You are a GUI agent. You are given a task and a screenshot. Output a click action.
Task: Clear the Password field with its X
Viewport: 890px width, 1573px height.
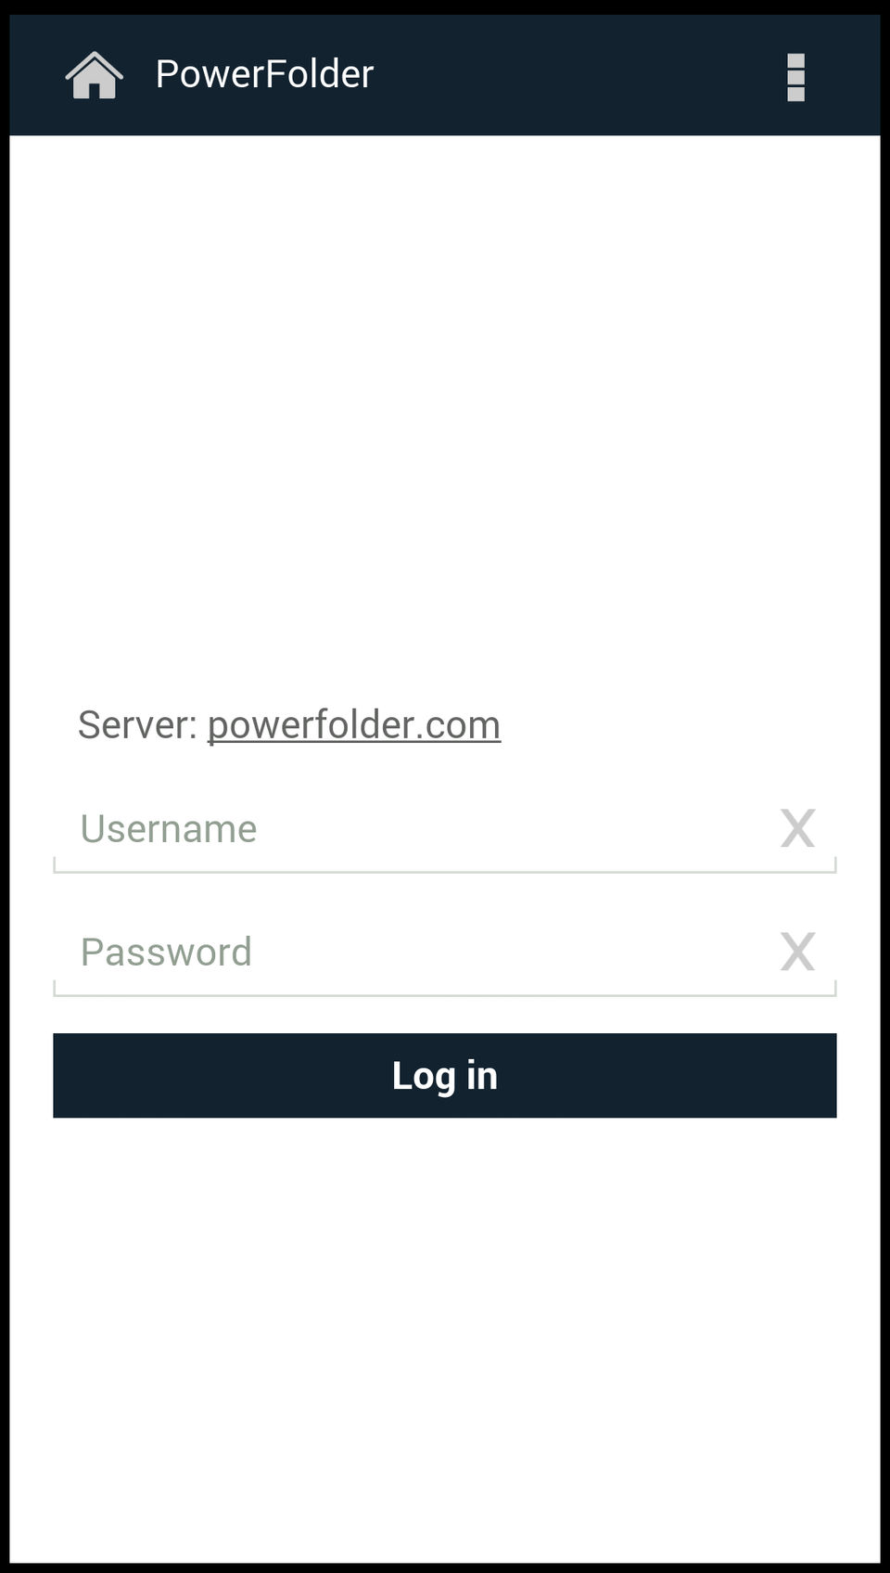[797, 952]
